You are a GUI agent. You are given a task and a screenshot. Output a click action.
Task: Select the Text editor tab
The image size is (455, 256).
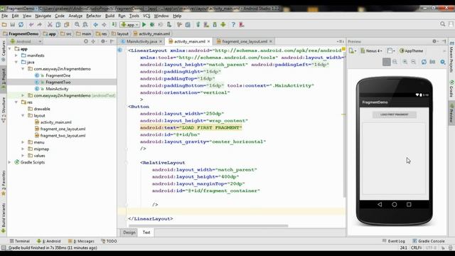coord(146,233)
